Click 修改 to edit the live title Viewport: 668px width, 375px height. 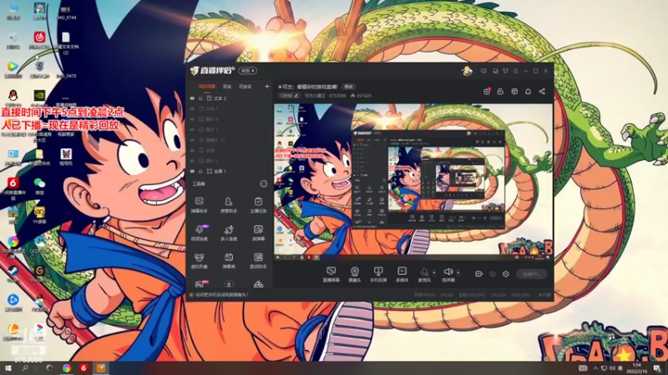click(348, 87)
